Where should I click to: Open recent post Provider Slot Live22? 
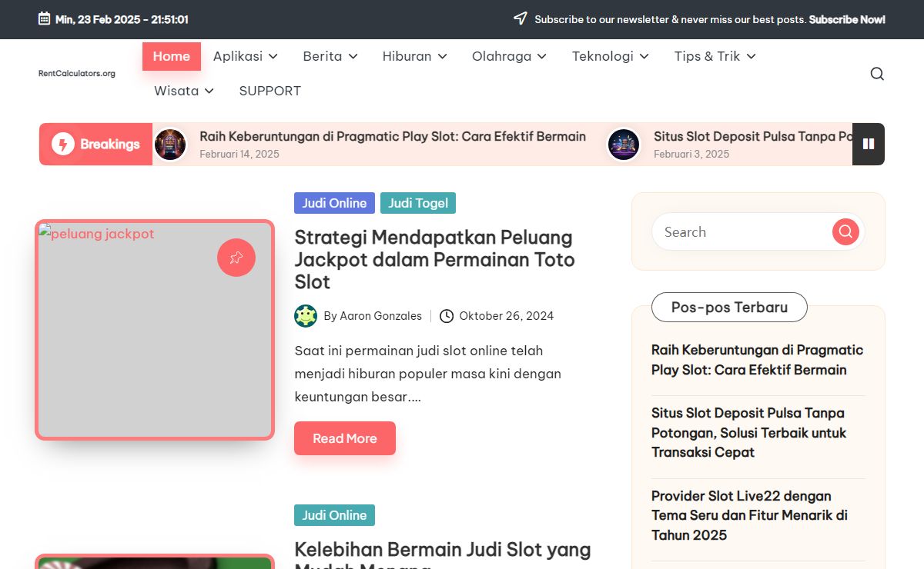[x=750, y=515]
